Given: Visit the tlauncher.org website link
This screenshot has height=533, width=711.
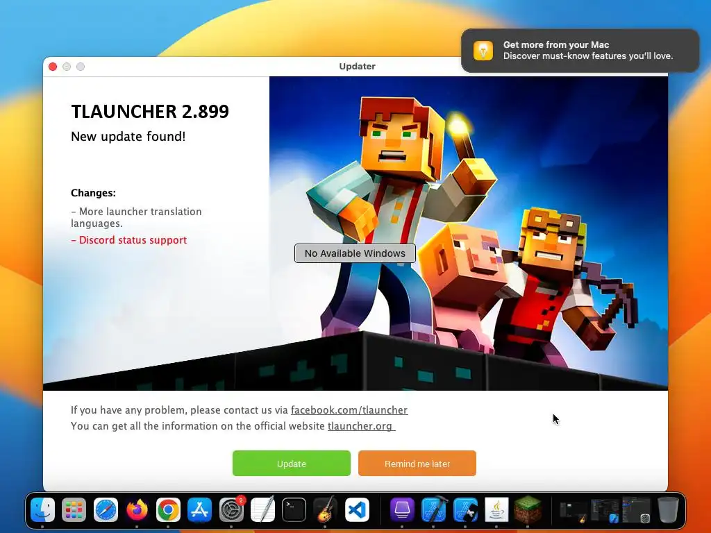Looking at the screenshot, I should click(x=361, y=426).
